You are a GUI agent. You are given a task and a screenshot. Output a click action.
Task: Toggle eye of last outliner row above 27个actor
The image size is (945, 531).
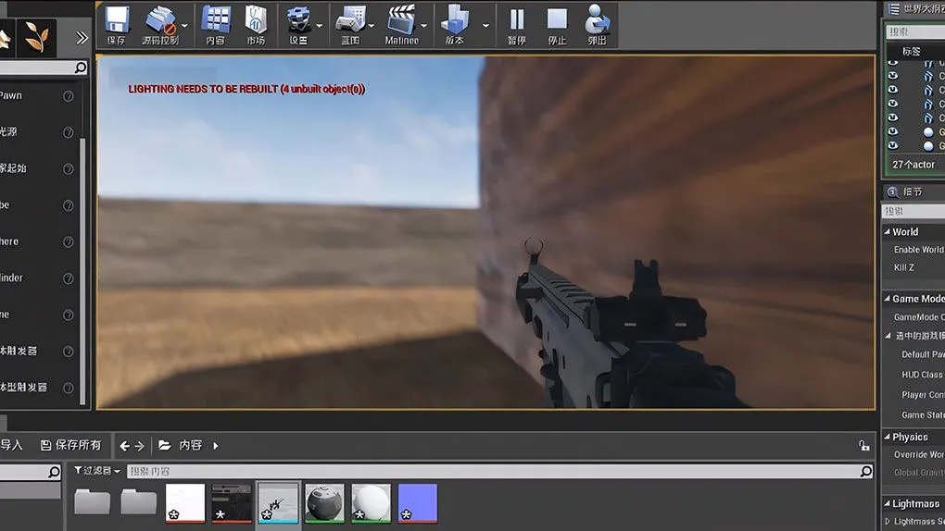pyautogui.click(x=893, y=145)
